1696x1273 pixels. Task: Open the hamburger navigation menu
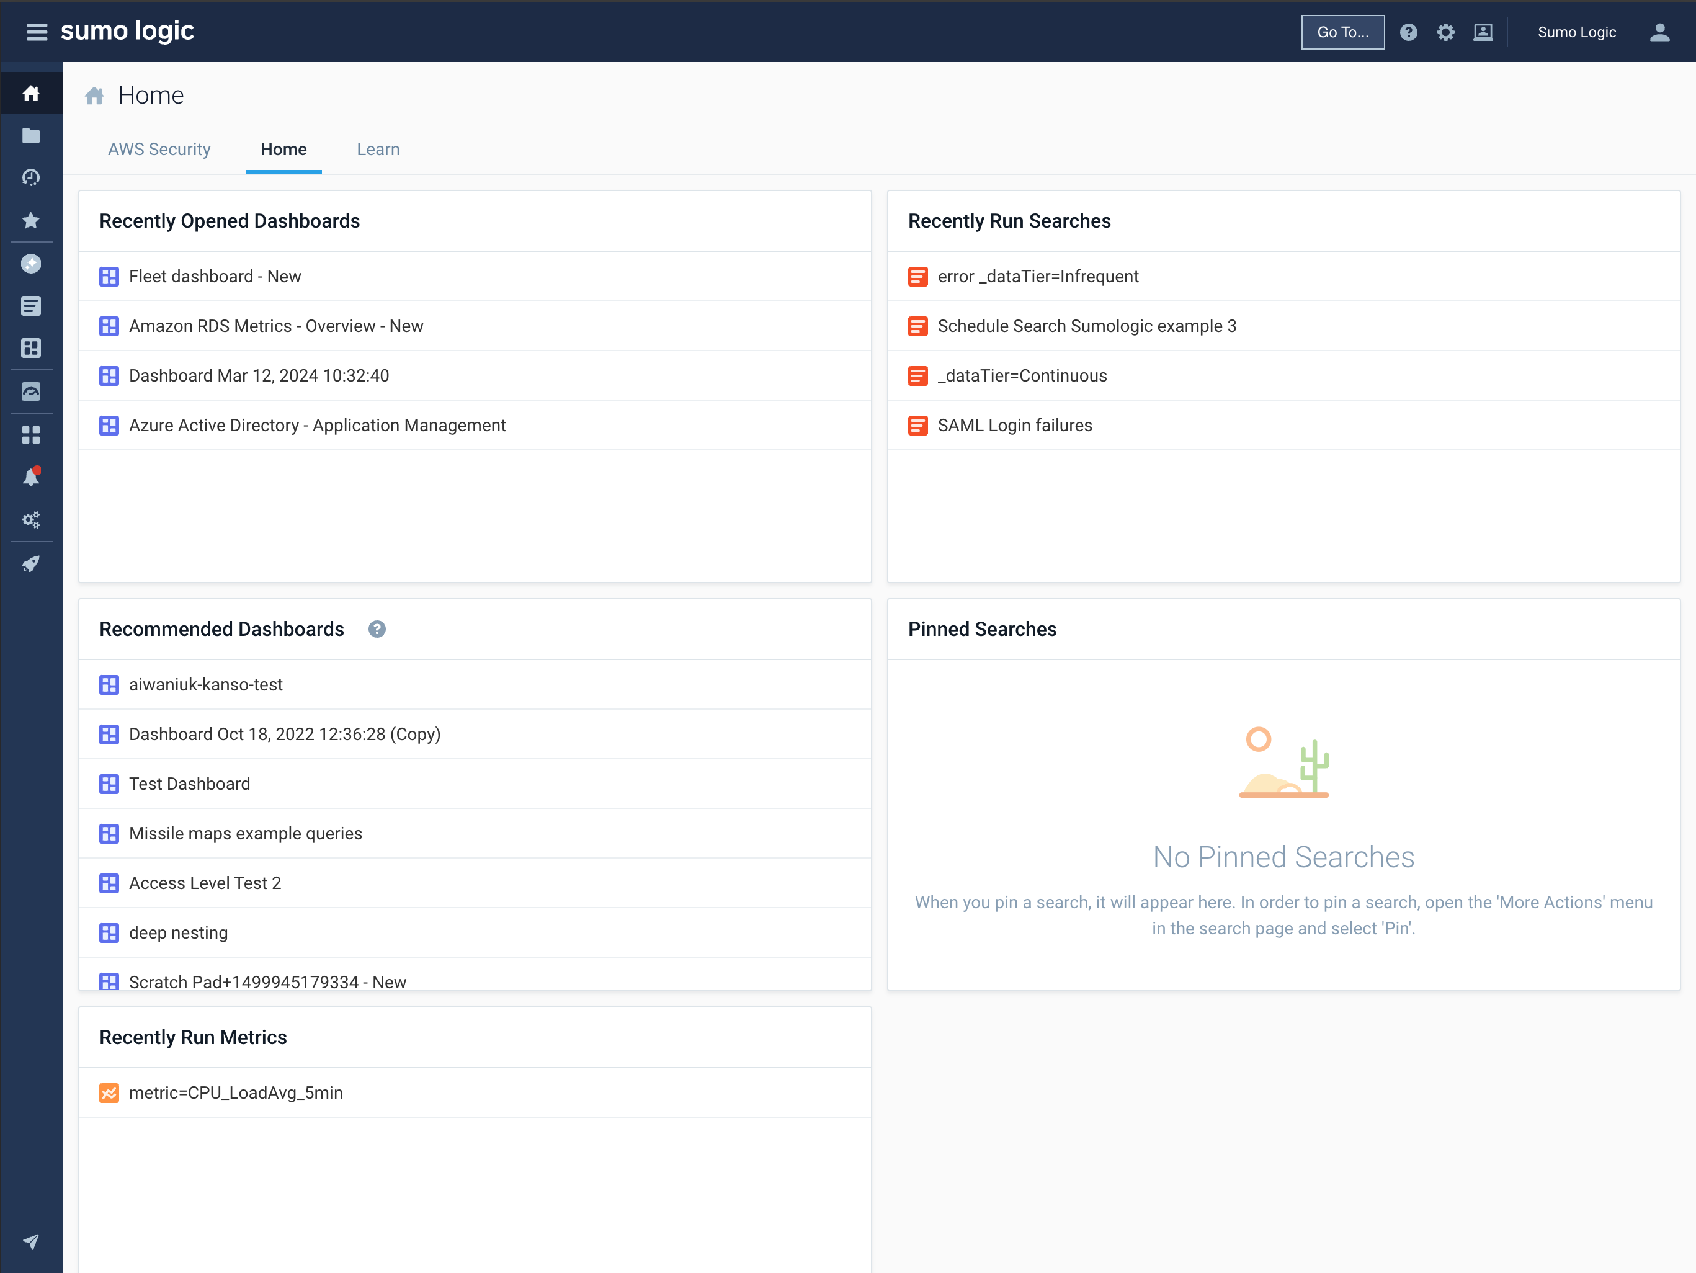35,32
